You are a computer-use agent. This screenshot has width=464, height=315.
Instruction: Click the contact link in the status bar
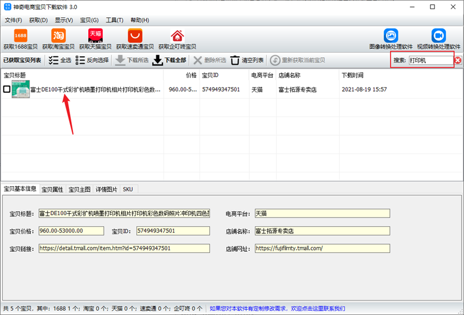click(277, 309)
